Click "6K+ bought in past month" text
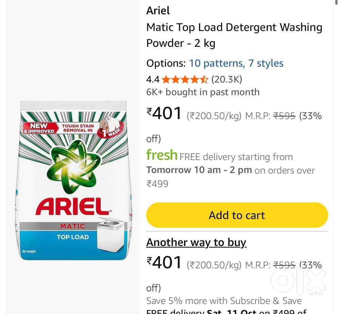 (203, 92)
